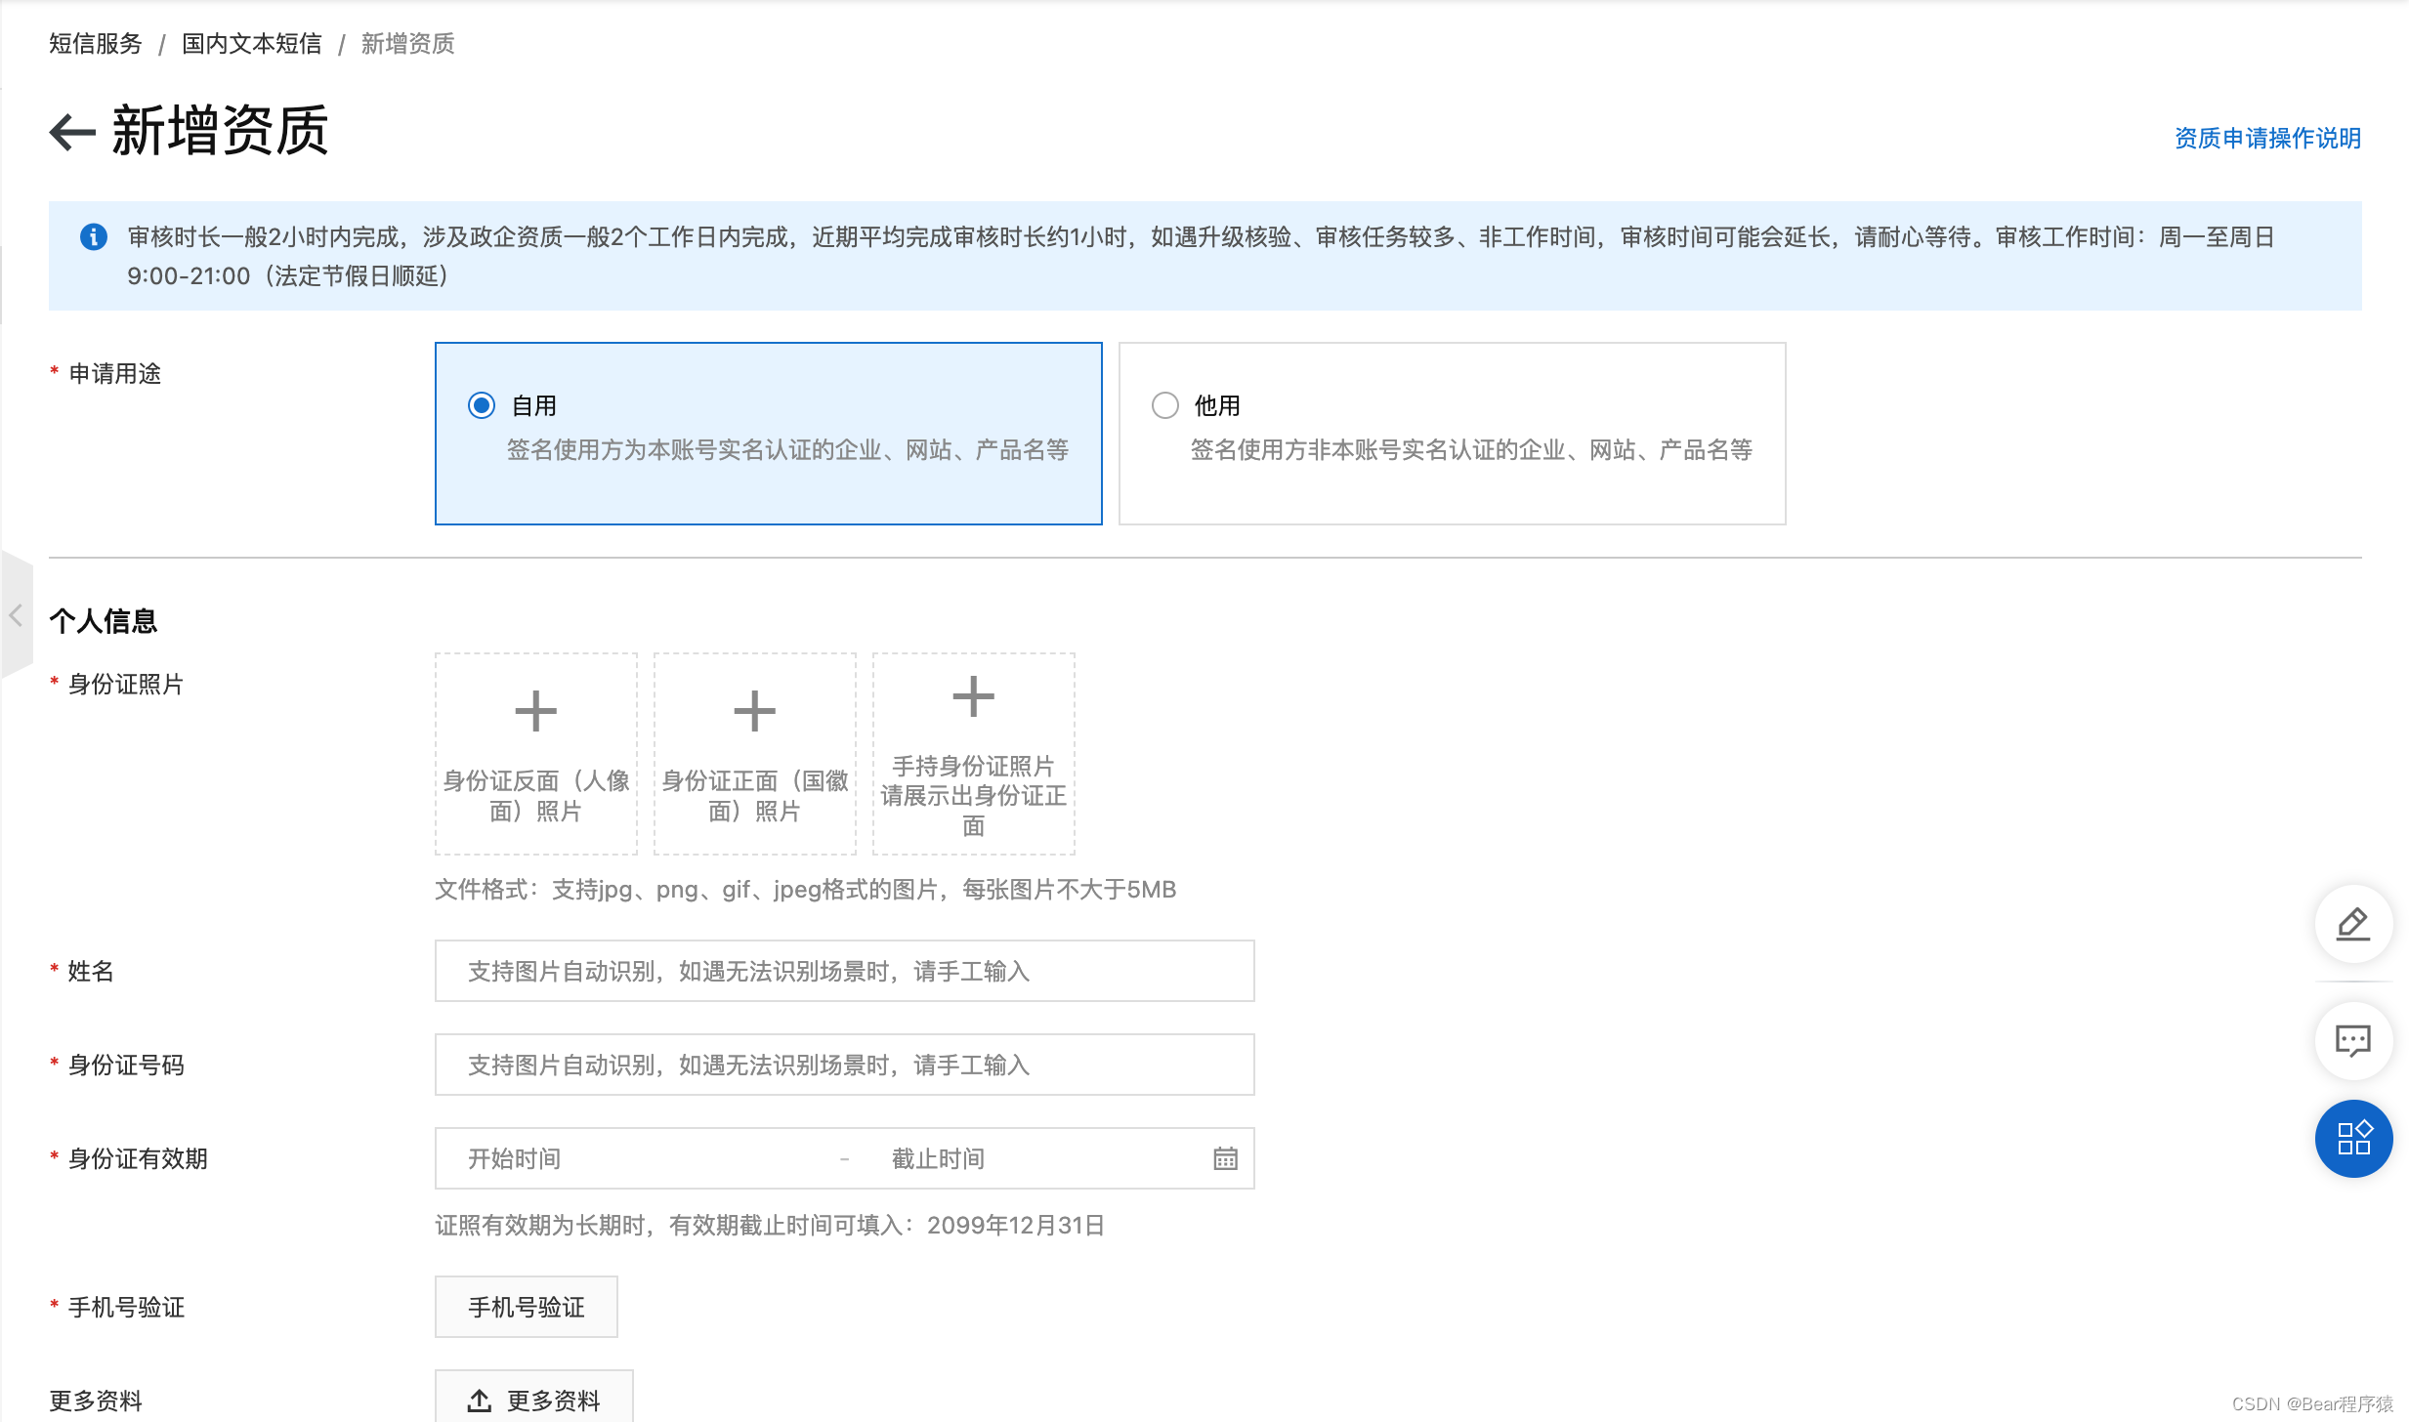Viewport: 2409px width, 1422px height.
Task: Select the 自用 radio option
Action: pos(481,404)
